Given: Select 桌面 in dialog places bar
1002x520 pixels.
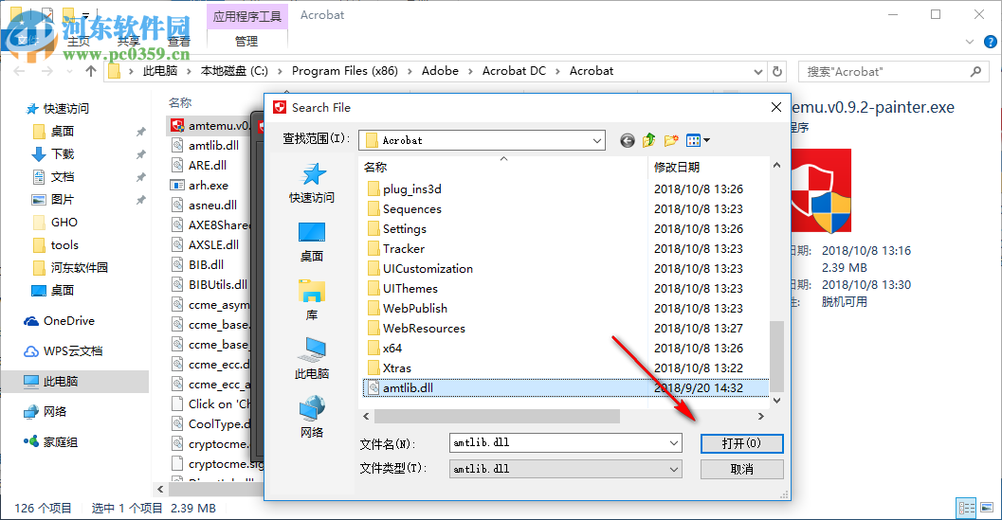Looking at the screenshot, I should pyautogui.click(x=312, y=242).
